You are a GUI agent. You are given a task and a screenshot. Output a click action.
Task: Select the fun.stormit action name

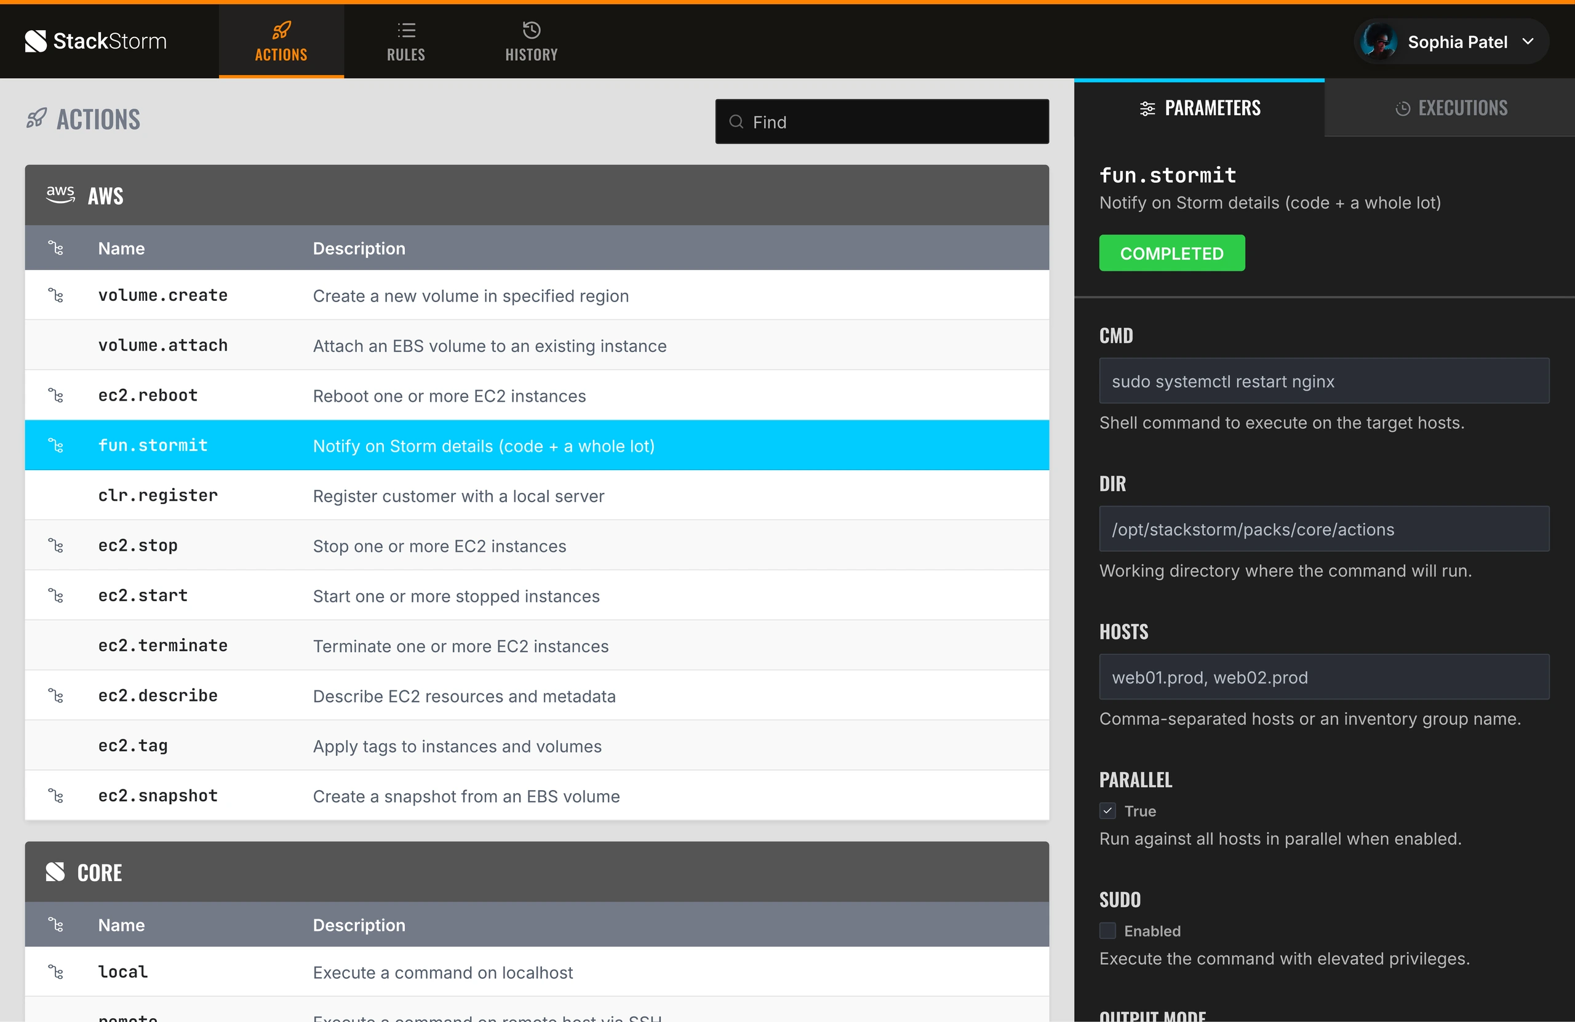[x=153, y=445]
